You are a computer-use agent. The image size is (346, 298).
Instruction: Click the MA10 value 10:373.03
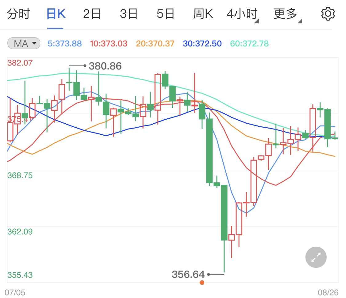(109, 44)
